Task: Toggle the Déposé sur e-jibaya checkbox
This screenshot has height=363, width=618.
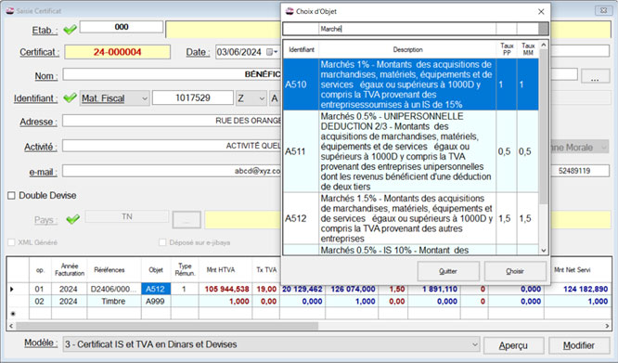Action: (x=162, y=242)
